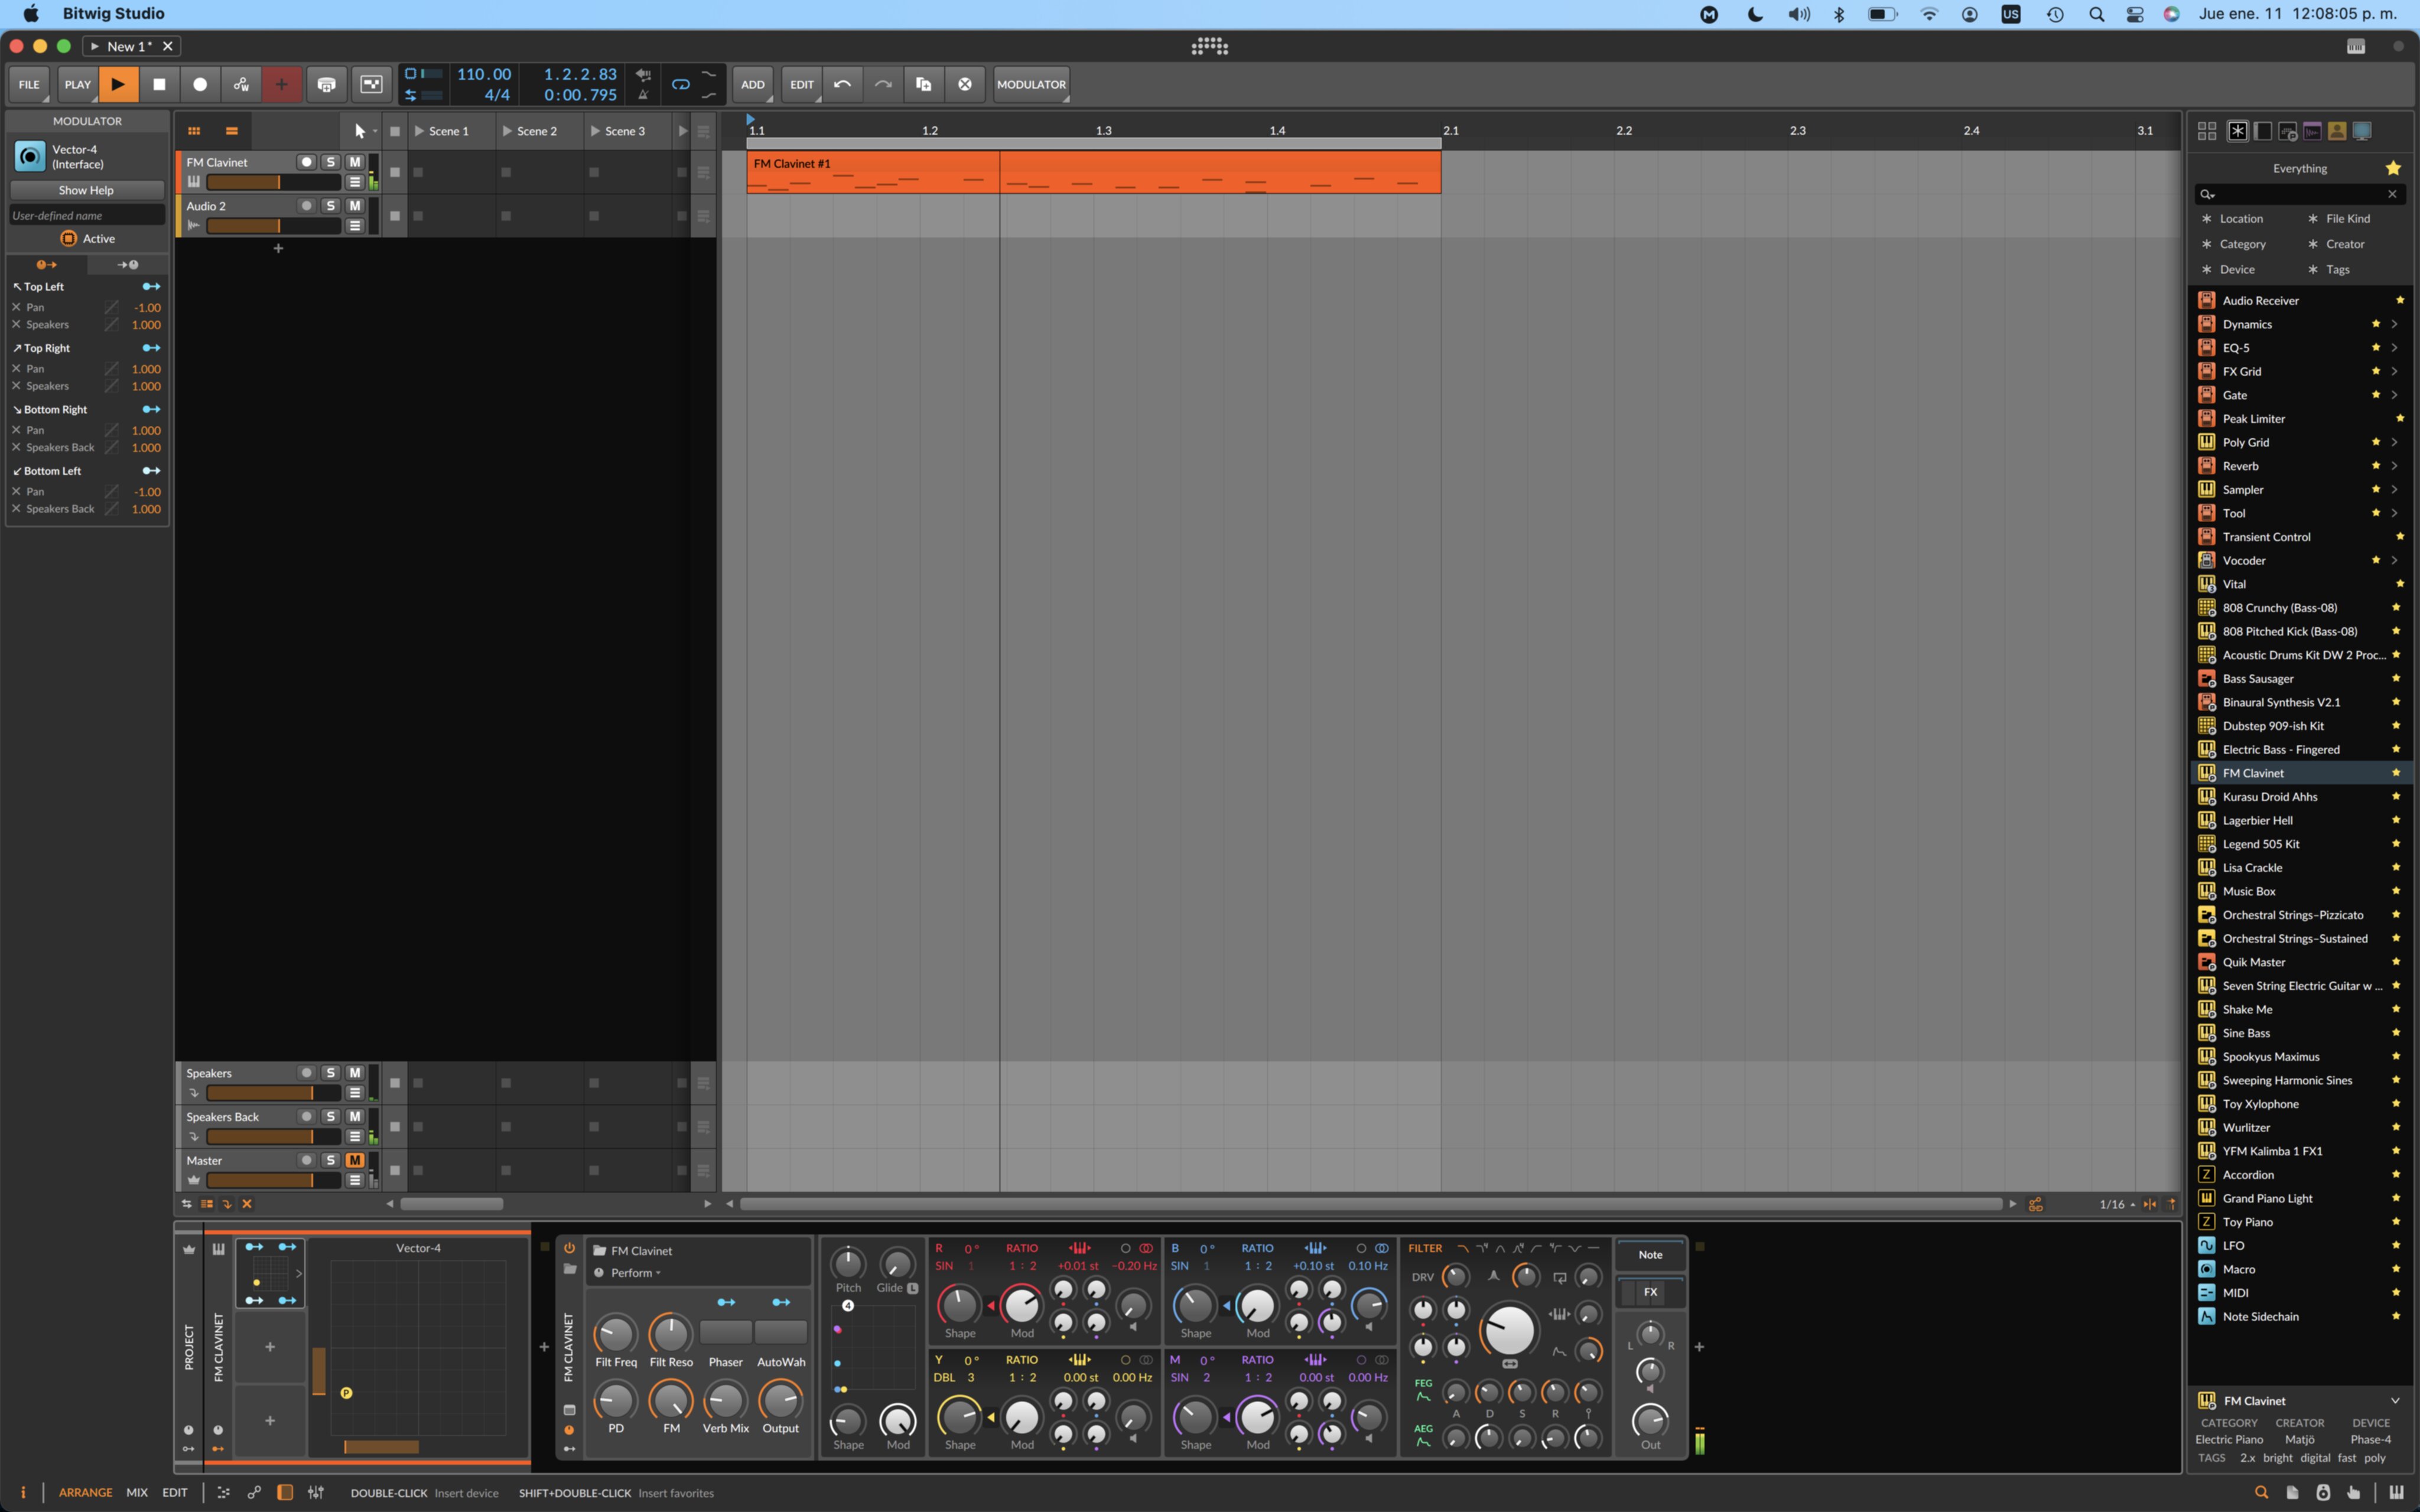
Task: Switch to the ARRANGE view
Action: click(x=85, y=1492)
